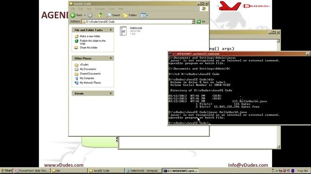The image size is (311, 174).
Task: Open the Tools menu in Explorer
Action: point(112,9)
